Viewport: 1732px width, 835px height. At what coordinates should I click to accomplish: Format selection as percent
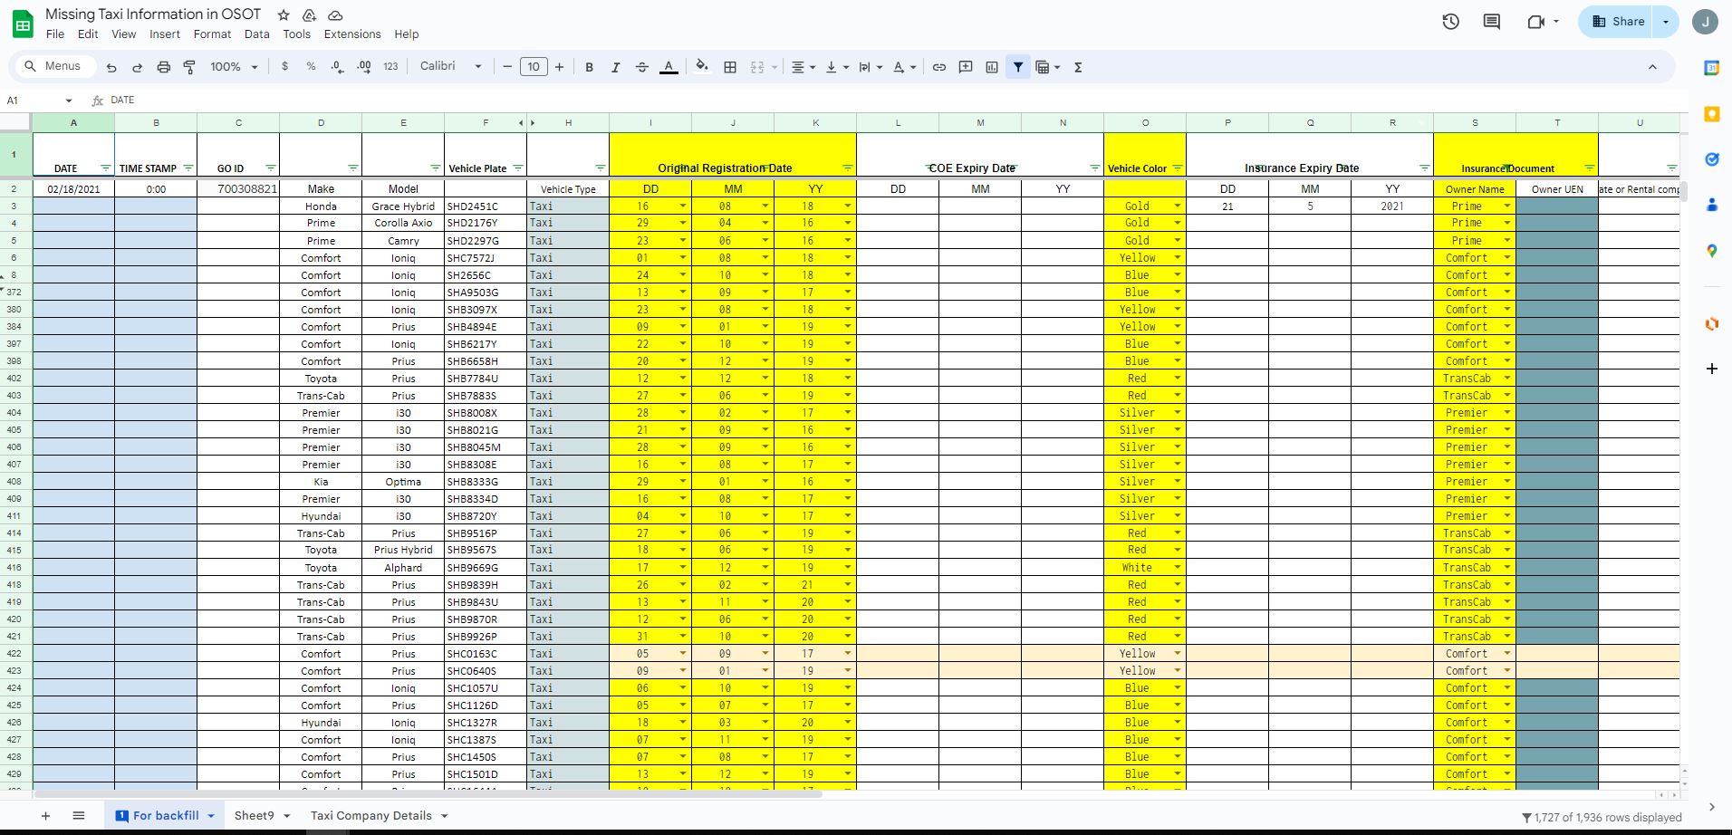click(x=312, y=67)
